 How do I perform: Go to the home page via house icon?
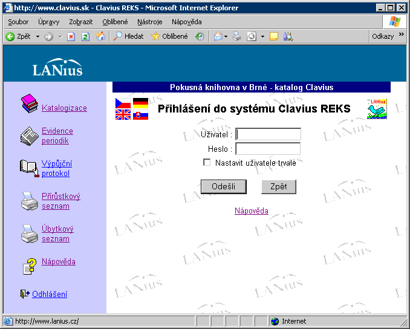[100, 36]
